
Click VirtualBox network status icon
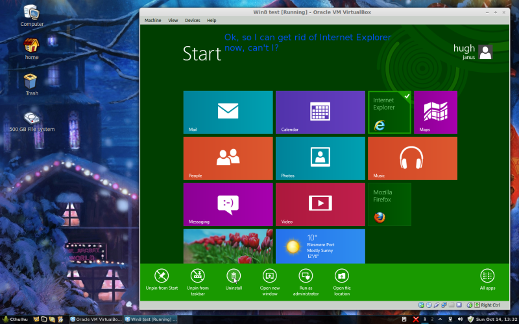[444, 305]
